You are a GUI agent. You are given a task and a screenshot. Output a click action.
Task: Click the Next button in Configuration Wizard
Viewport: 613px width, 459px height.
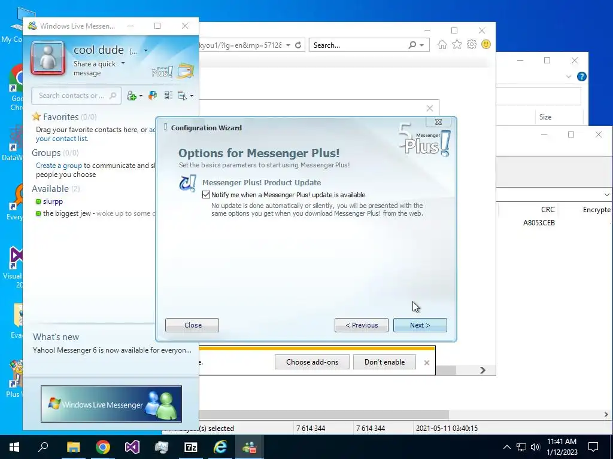click(x=420, y=325)
